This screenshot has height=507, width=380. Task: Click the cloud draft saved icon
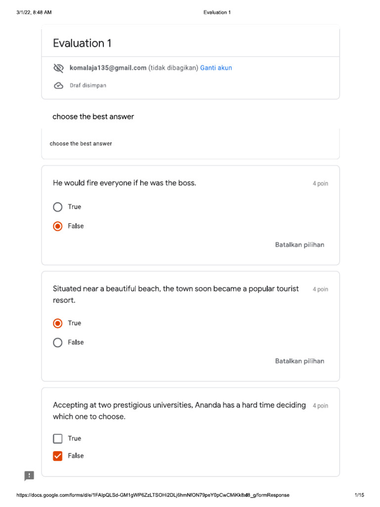tap(58, 86)
